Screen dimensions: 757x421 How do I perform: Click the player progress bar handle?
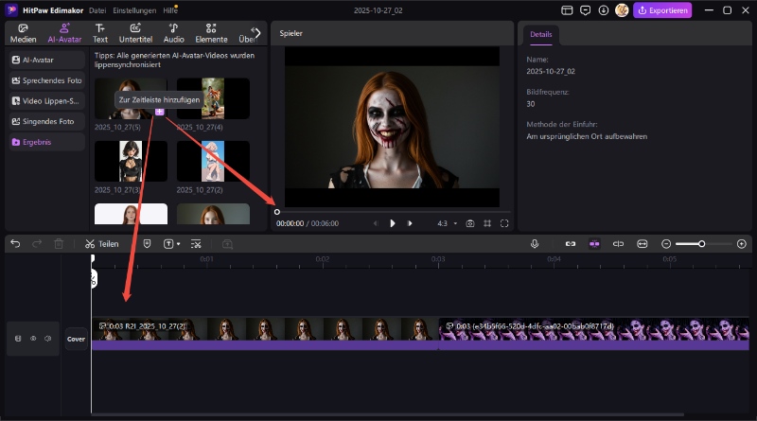[x=276, y=212]
